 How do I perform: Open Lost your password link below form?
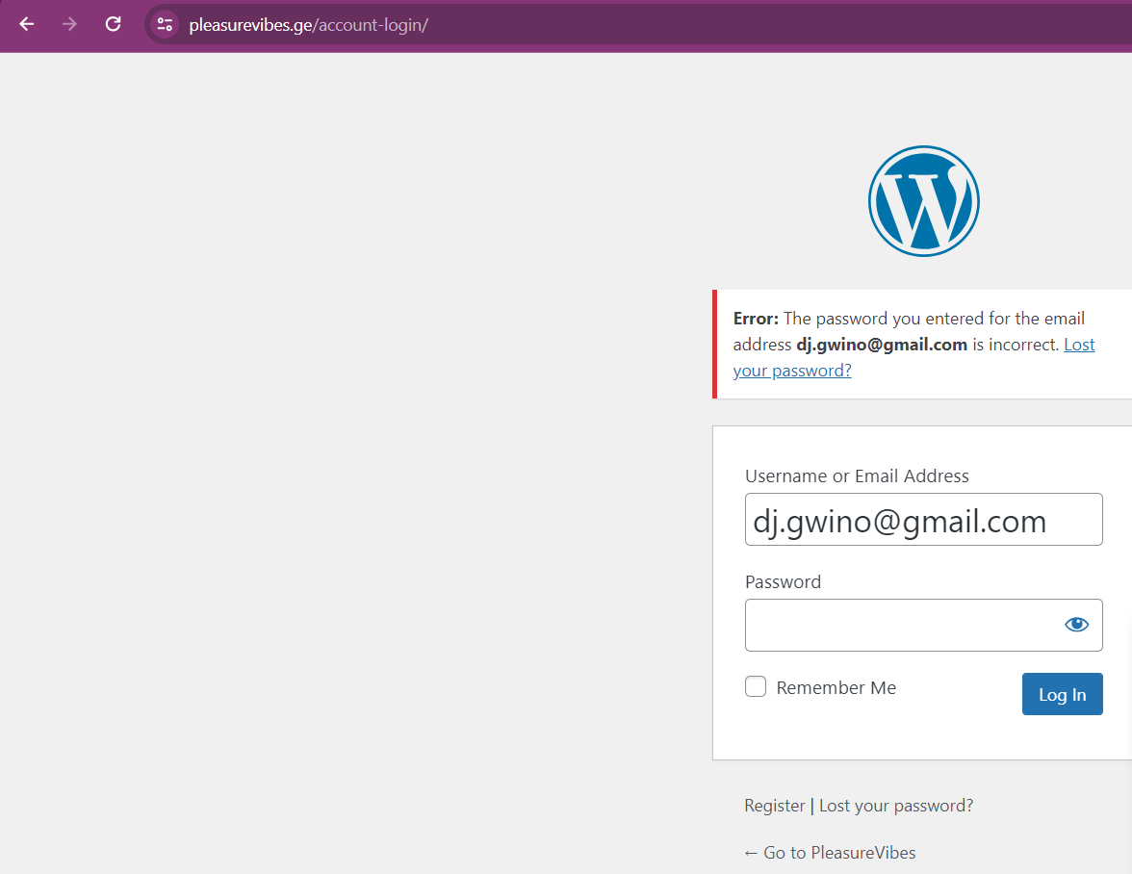coord(896,806)
